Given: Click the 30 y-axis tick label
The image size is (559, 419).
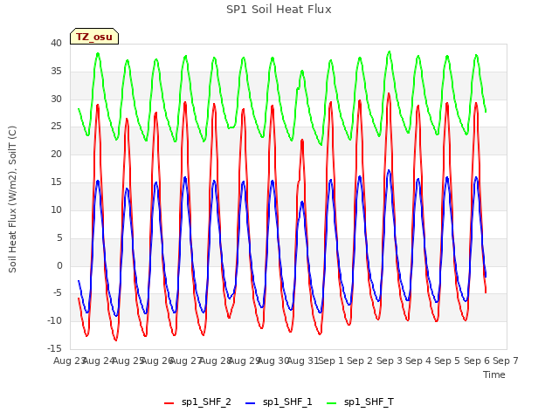Looking at the screenshot, I should pyautogui.click(x=56, y=99).
